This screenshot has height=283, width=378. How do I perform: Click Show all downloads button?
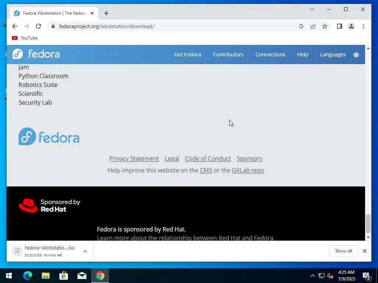(x=343, y=251)
